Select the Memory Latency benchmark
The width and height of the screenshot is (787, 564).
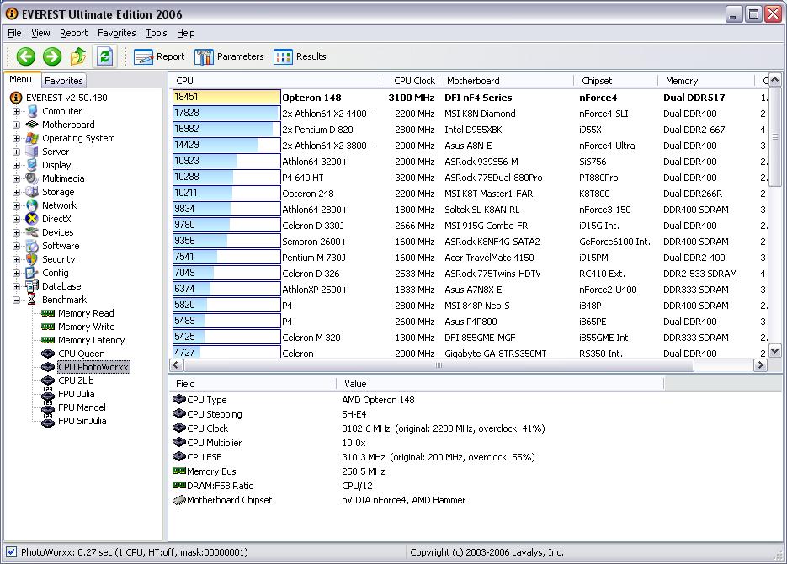(x=92, y=340)
